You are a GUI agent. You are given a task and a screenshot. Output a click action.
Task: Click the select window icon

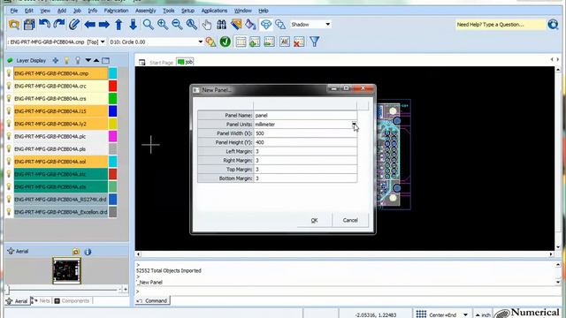point(241,42)
